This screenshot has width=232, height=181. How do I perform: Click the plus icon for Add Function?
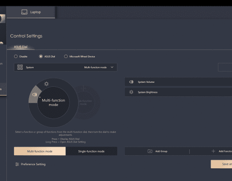pyautogui.click(x=213, y=151)
